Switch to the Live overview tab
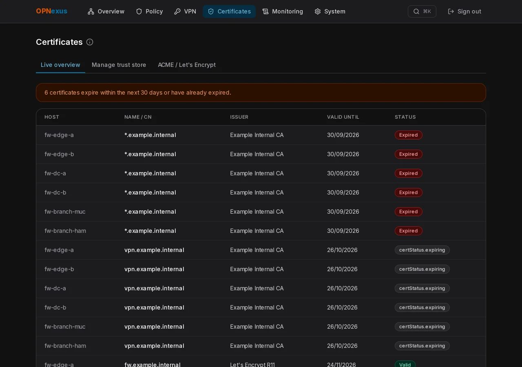Viewport: 522px width, 367px height. coord(60,65)
